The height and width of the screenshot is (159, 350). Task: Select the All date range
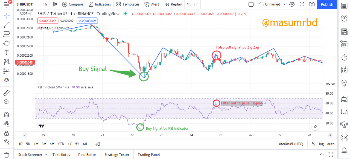click(x=85, y=144)
